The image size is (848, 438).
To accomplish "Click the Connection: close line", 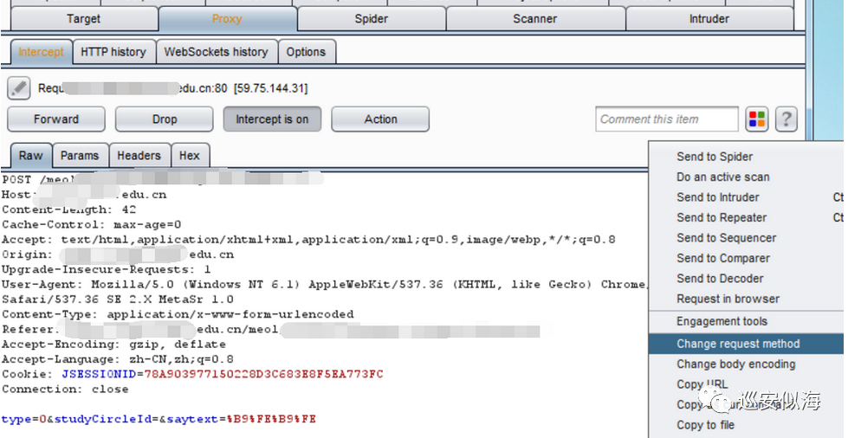I will pos(65,390).
